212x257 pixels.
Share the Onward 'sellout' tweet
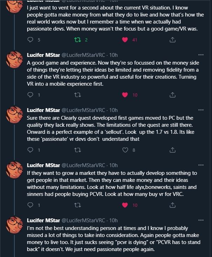click(172, 150)
